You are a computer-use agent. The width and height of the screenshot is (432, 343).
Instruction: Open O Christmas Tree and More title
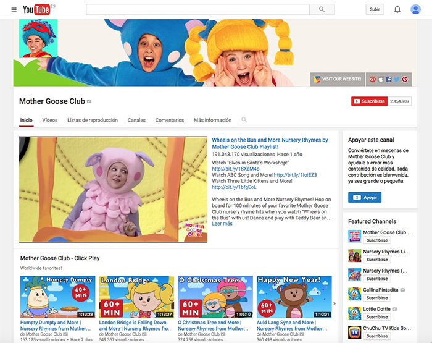click(x=213, y=326)
